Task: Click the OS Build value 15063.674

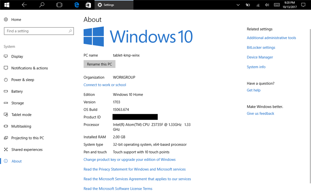Action: pyautogui.click(x=121, y=110)
